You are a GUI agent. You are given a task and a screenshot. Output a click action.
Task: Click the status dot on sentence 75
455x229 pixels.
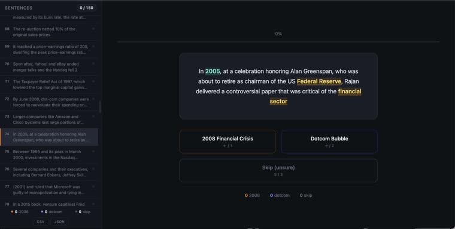93,151
